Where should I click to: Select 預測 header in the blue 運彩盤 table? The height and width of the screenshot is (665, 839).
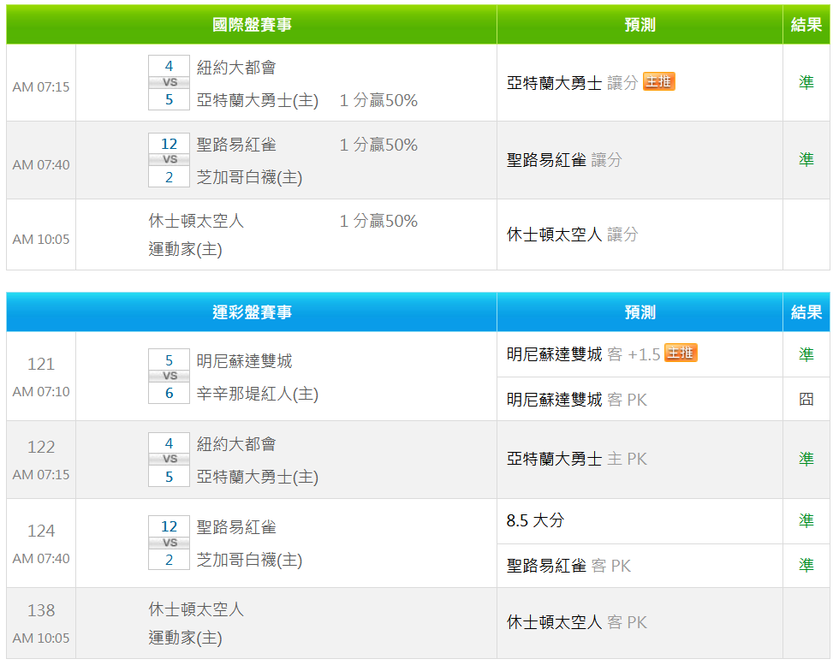point(640,312)
